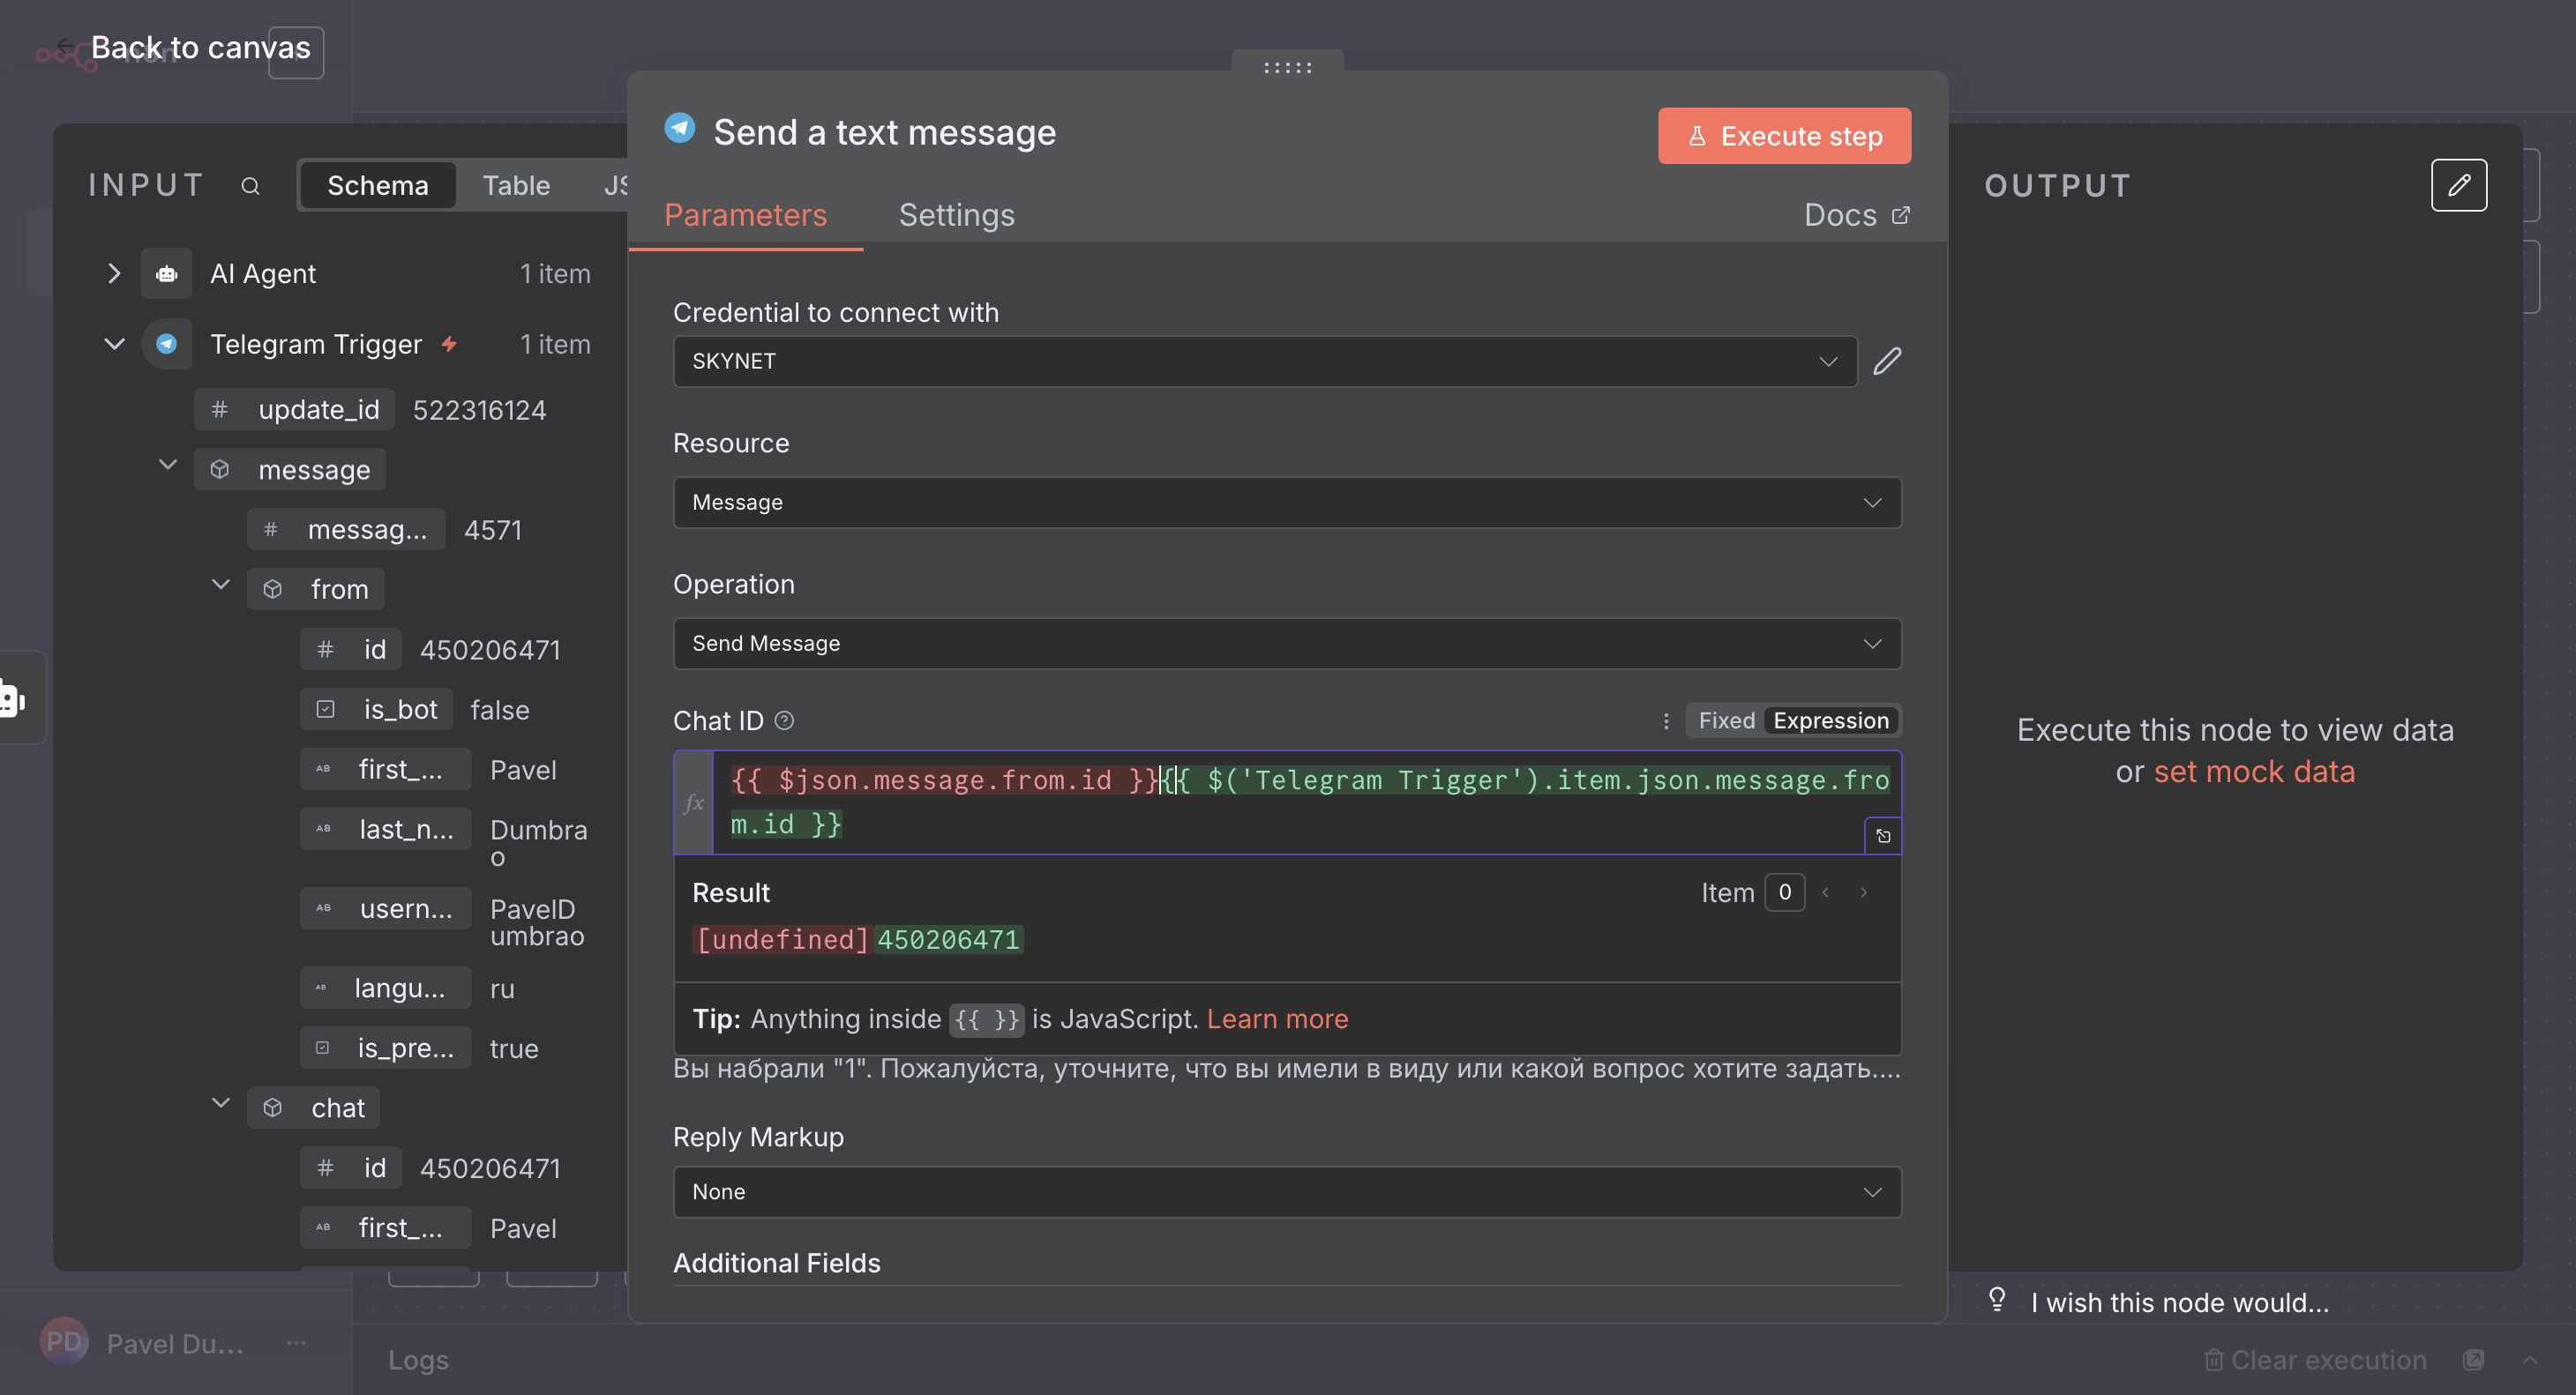
Task: Edit the SKYNET credential with pencil icon
Action: click(x=1887, y=361)
